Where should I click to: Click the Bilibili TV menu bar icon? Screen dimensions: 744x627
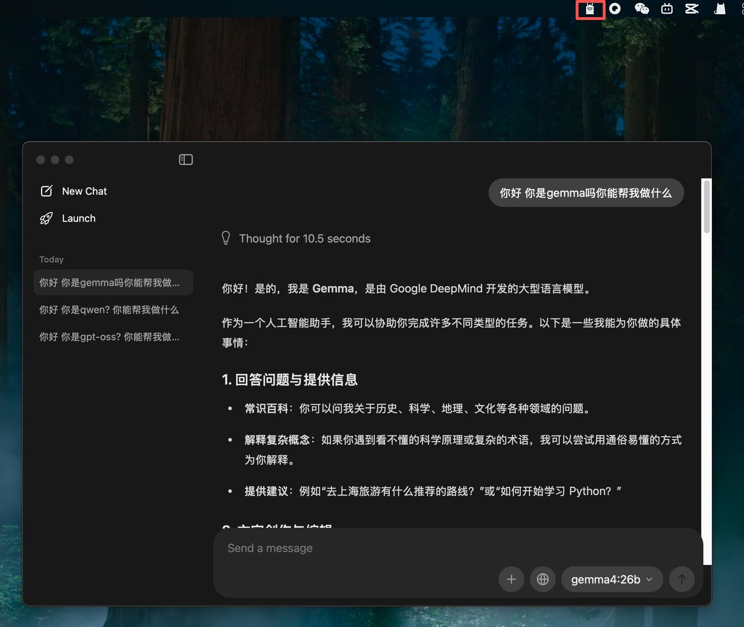click(x=667, y=9)
